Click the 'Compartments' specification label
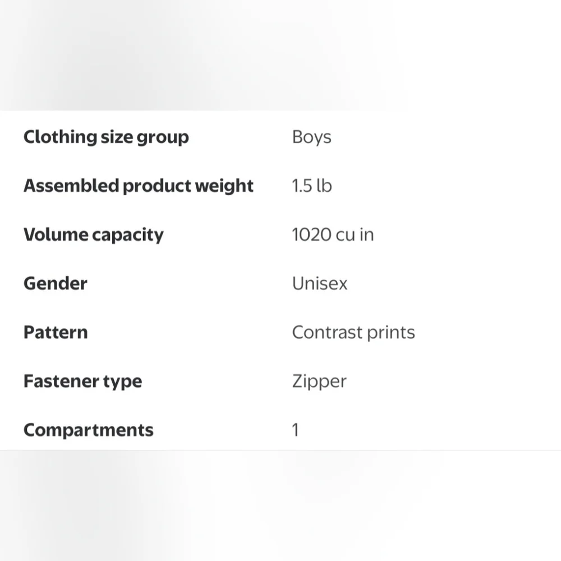Viewport: 561px width, 561px height. (88, 430)
